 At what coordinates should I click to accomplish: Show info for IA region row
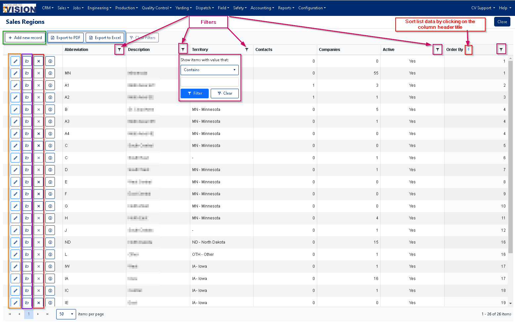tap(50, 279)
